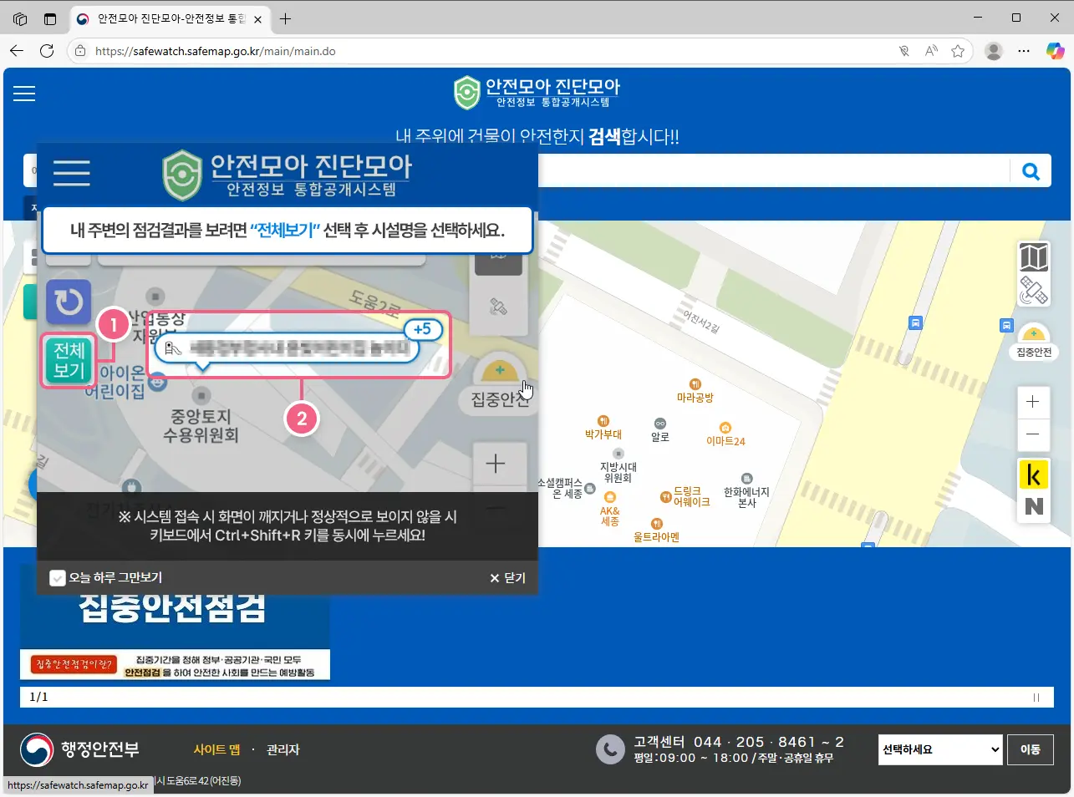Click the 울트라멘 restaurant marker
1074x797 pixels.
656,530
